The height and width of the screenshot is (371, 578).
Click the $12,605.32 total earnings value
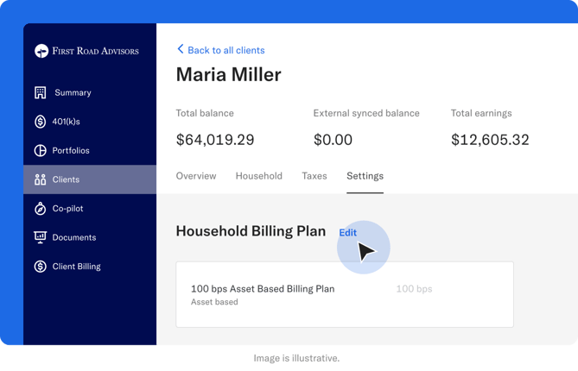pyautogui.click(x=490, y=140)
